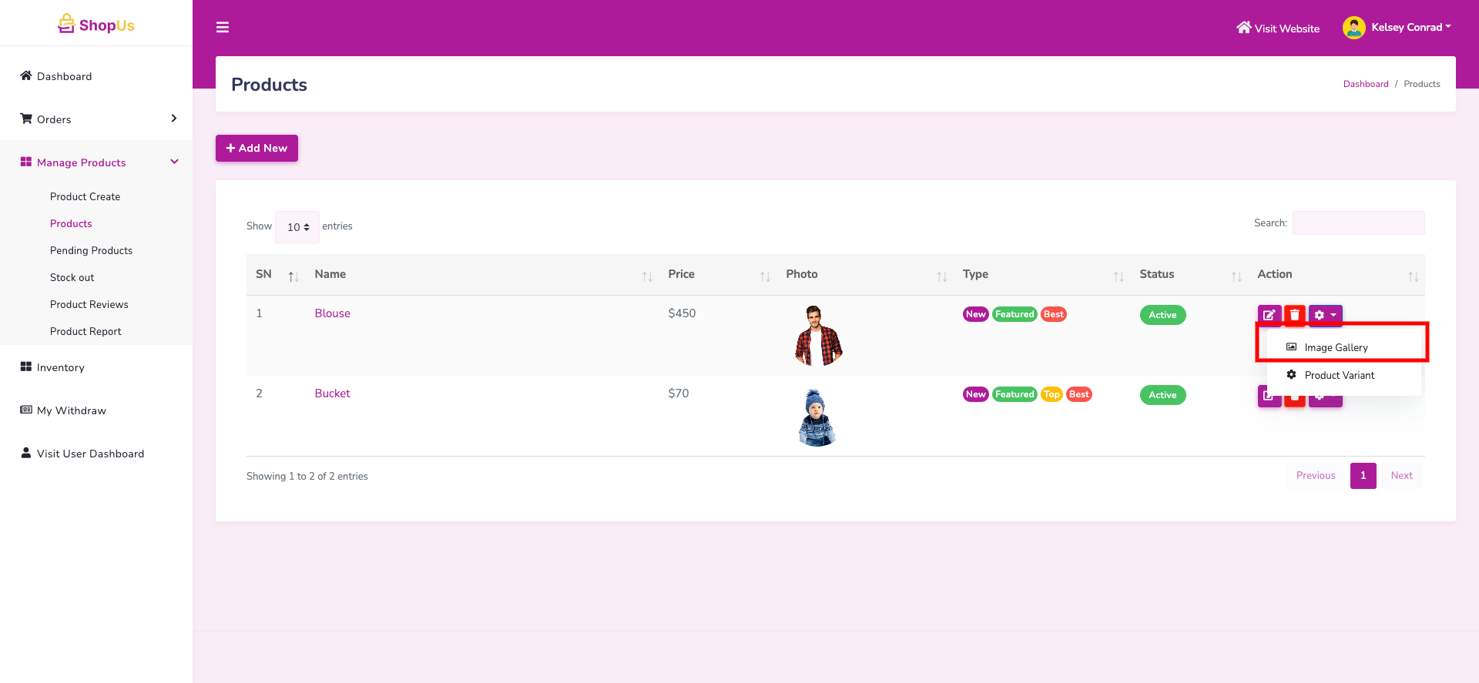
Task: Click the ShopUs logo
Action: click(96, 25)
